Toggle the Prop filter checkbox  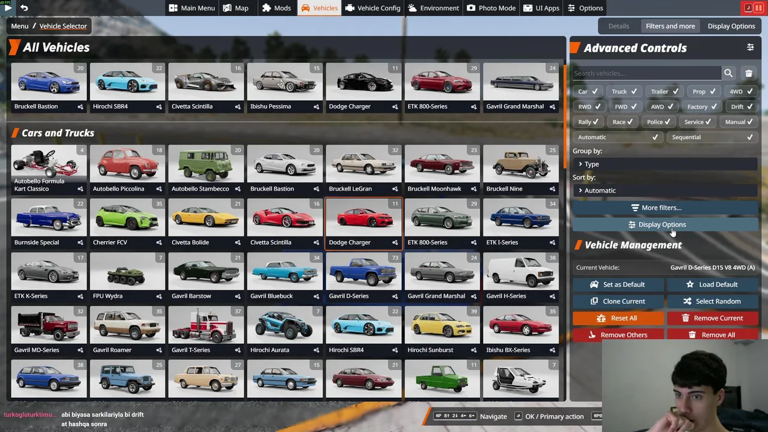click(703, 92)
